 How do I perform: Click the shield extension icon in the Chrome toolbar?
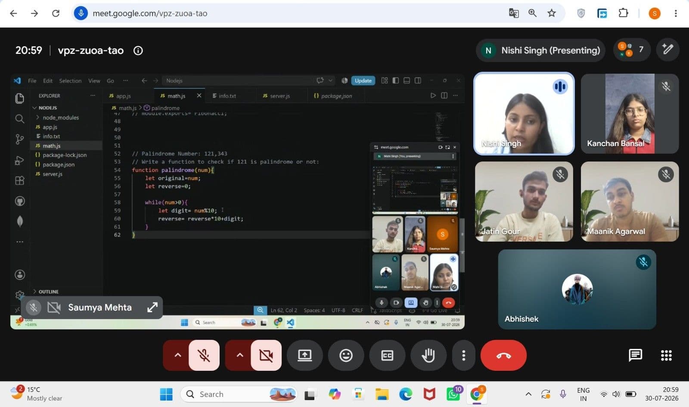click(581, 13)
